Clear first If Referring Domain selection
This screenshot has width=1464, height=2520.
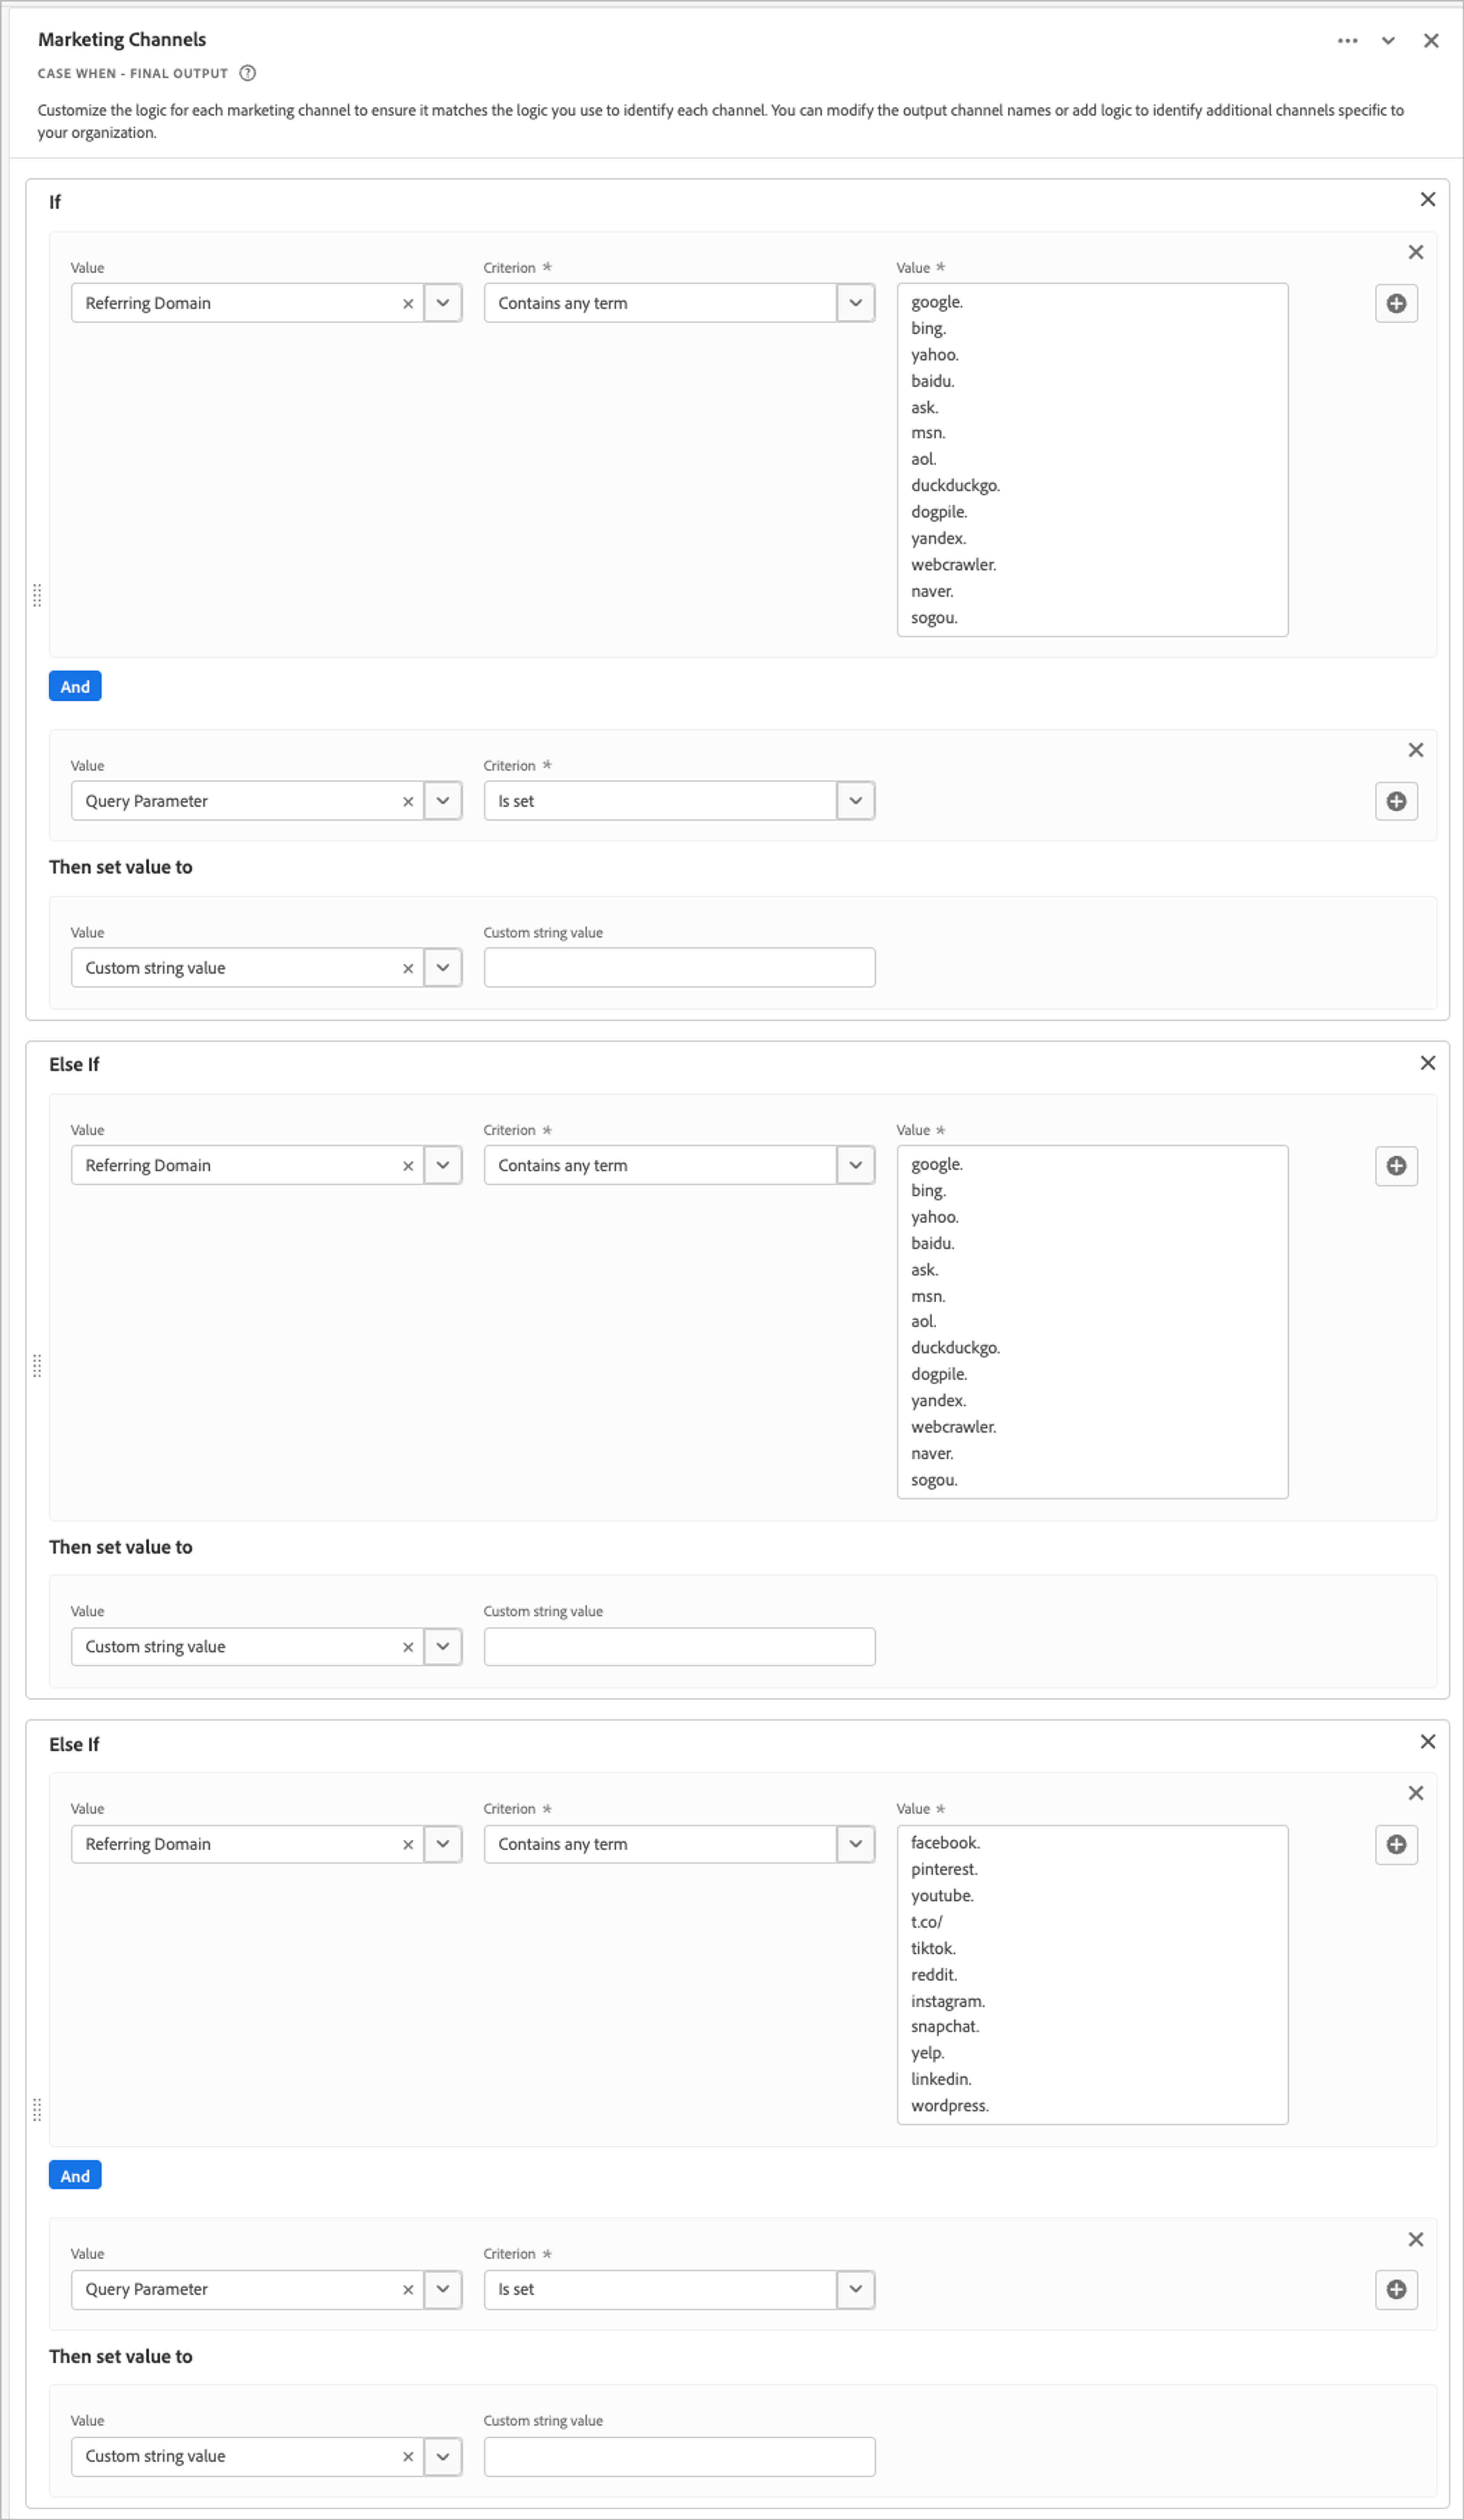click(408, 304)
